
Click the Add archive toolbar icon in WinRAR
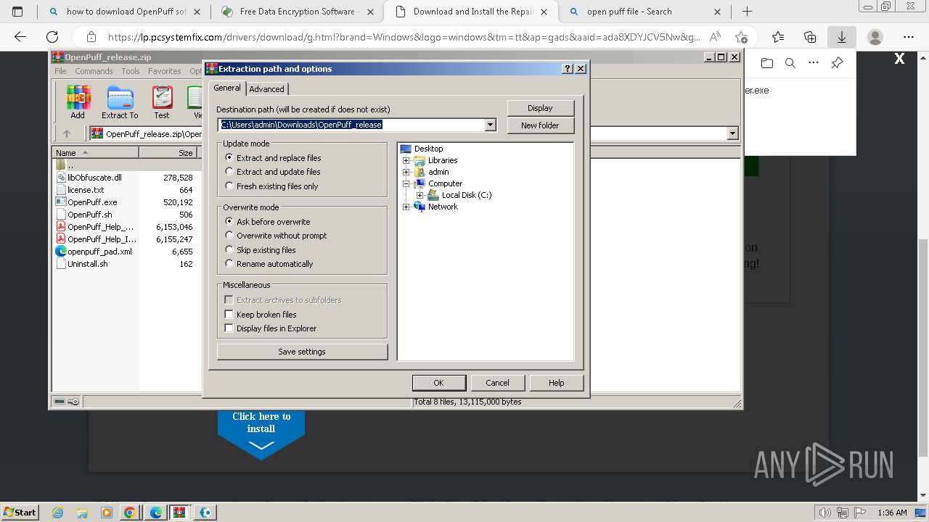tap(78, 102)
